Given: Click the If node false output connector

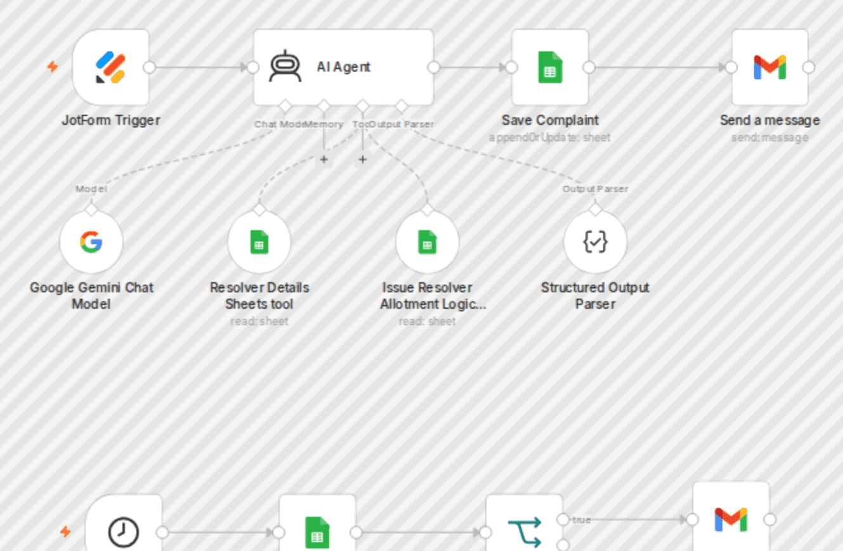Looking at the screenshot, I should pyautogui.click(x=563, y=545).
